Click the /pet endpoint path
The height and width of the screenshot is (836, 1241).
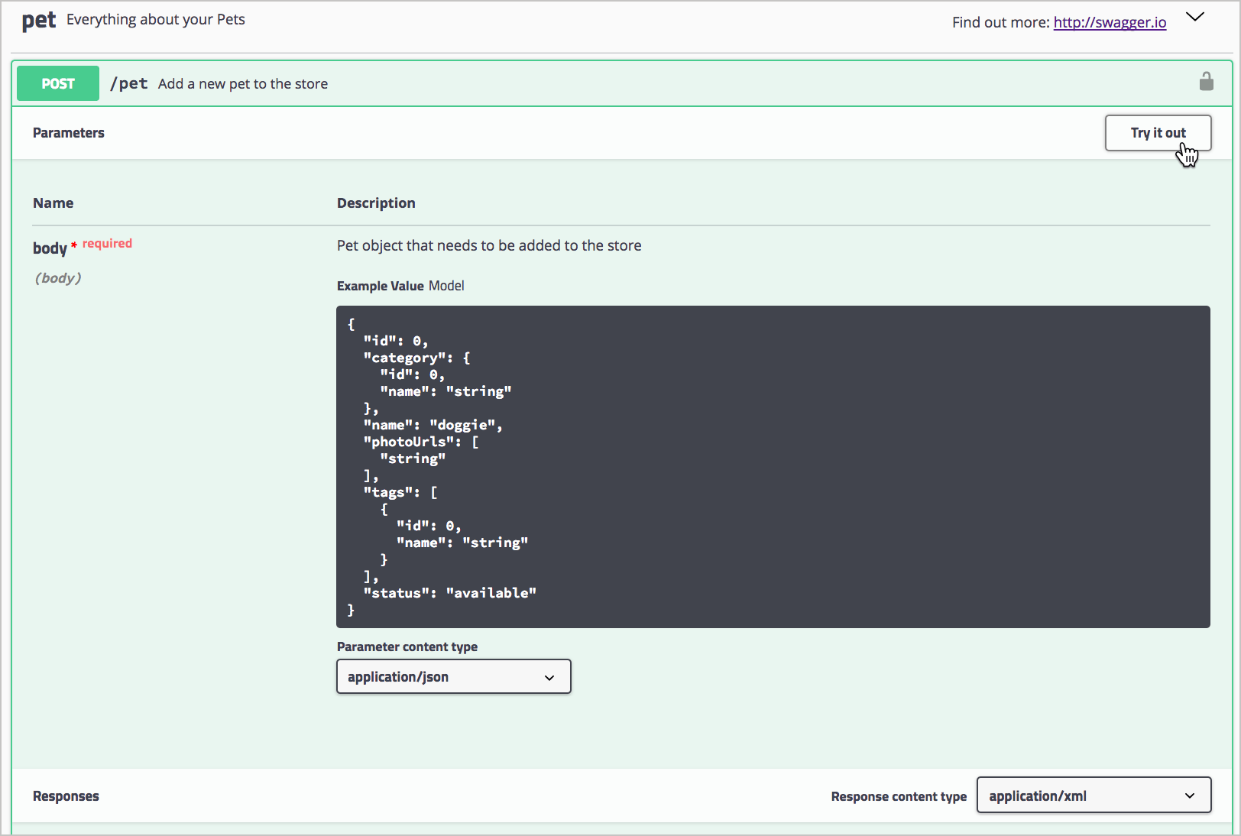click(128, 83)
